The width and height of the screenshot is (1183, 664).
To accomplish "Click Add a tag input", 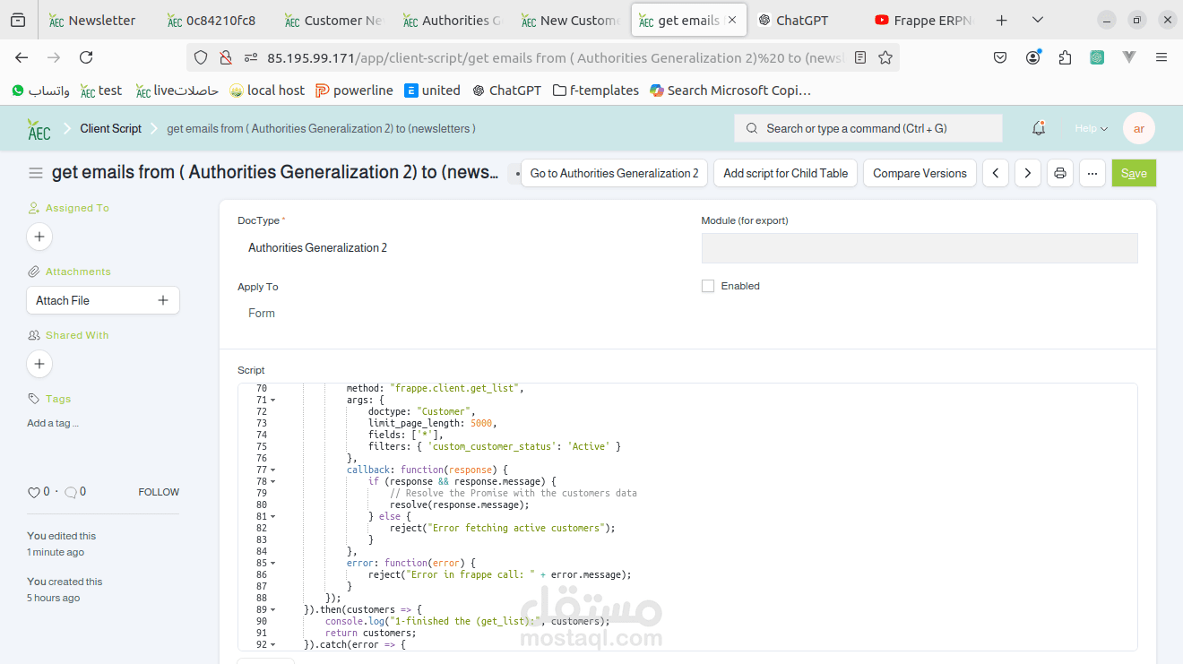I will (53, 423).
